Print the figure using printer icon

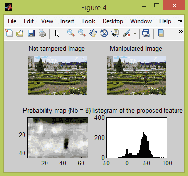pos(42,33)
